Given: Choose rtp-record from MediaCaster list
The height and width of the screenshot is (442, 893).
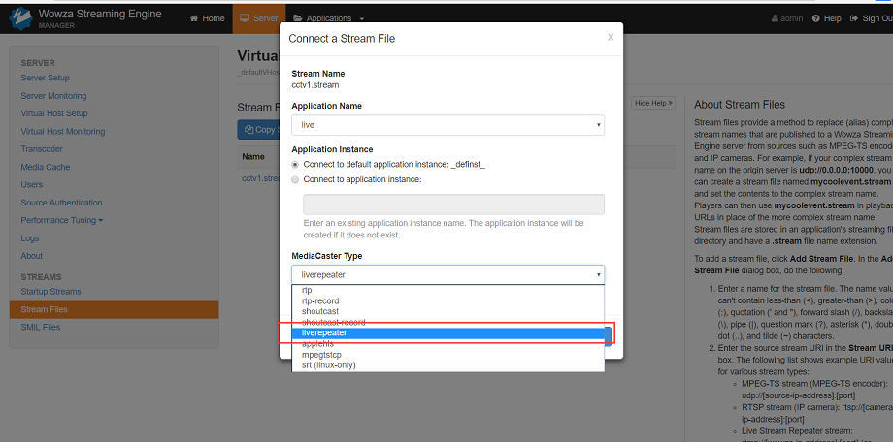Looking at the screenshot, I should pos(447,300).
